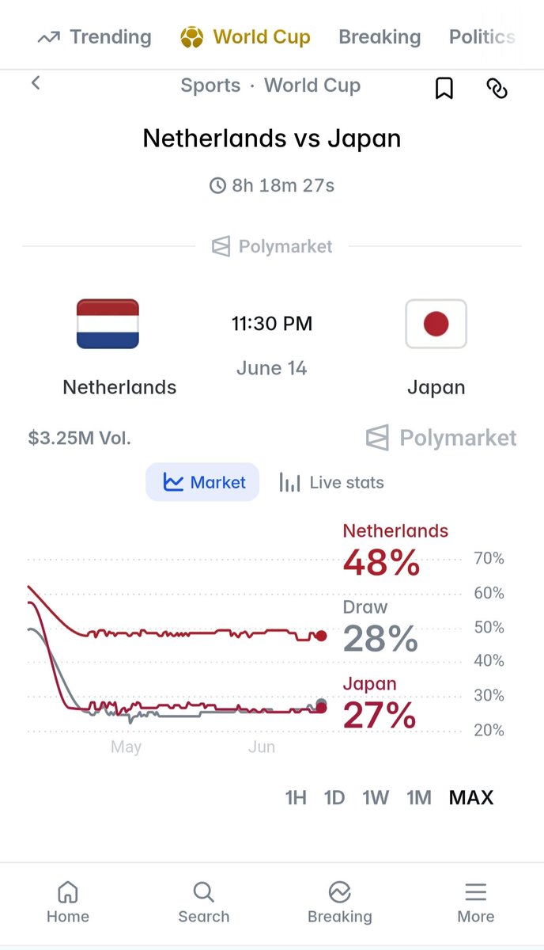Open Breaking from the bottom bar
The image size is (544, 950).
339,903
